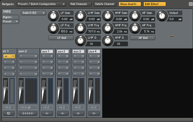Image resolution: width=193 pixels, height=122 pixels.
Task: Open the Solid G-EQ effect selector
Action: 33,13
